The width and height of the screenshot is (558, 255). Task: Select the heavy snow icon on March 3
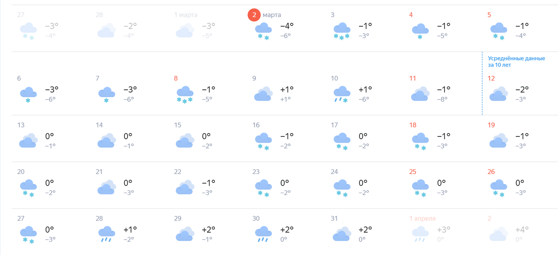[342, 31]
